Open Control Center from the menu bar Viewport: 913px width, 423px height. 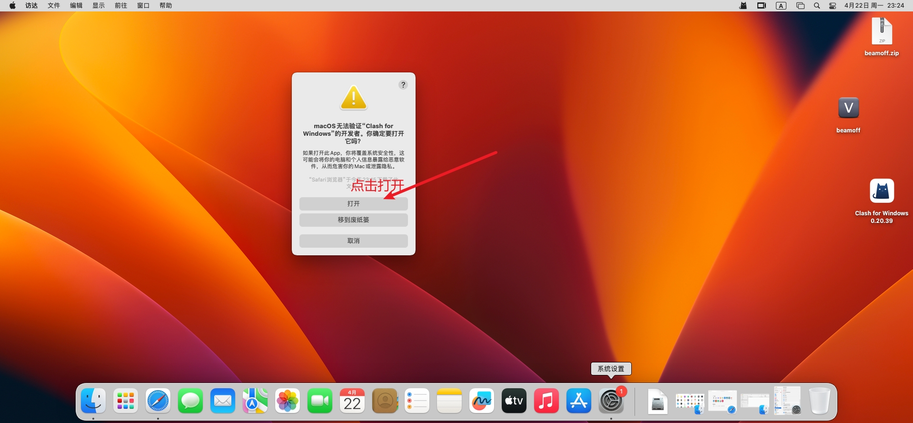click(833, 6)
